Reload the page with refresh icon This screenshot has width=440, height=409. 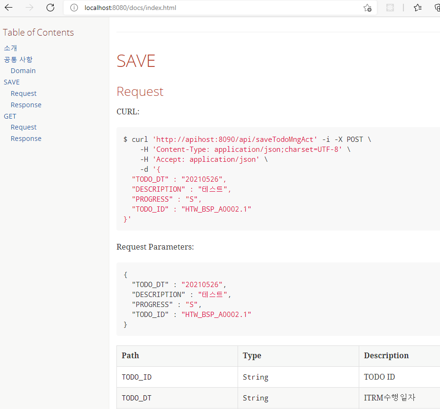click(x=50, y=8)
